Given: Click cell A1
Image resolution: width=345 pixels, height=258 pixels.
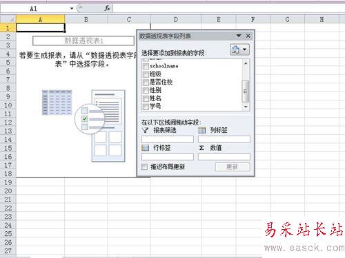Looking at the screenshot, I should point(41,28).
